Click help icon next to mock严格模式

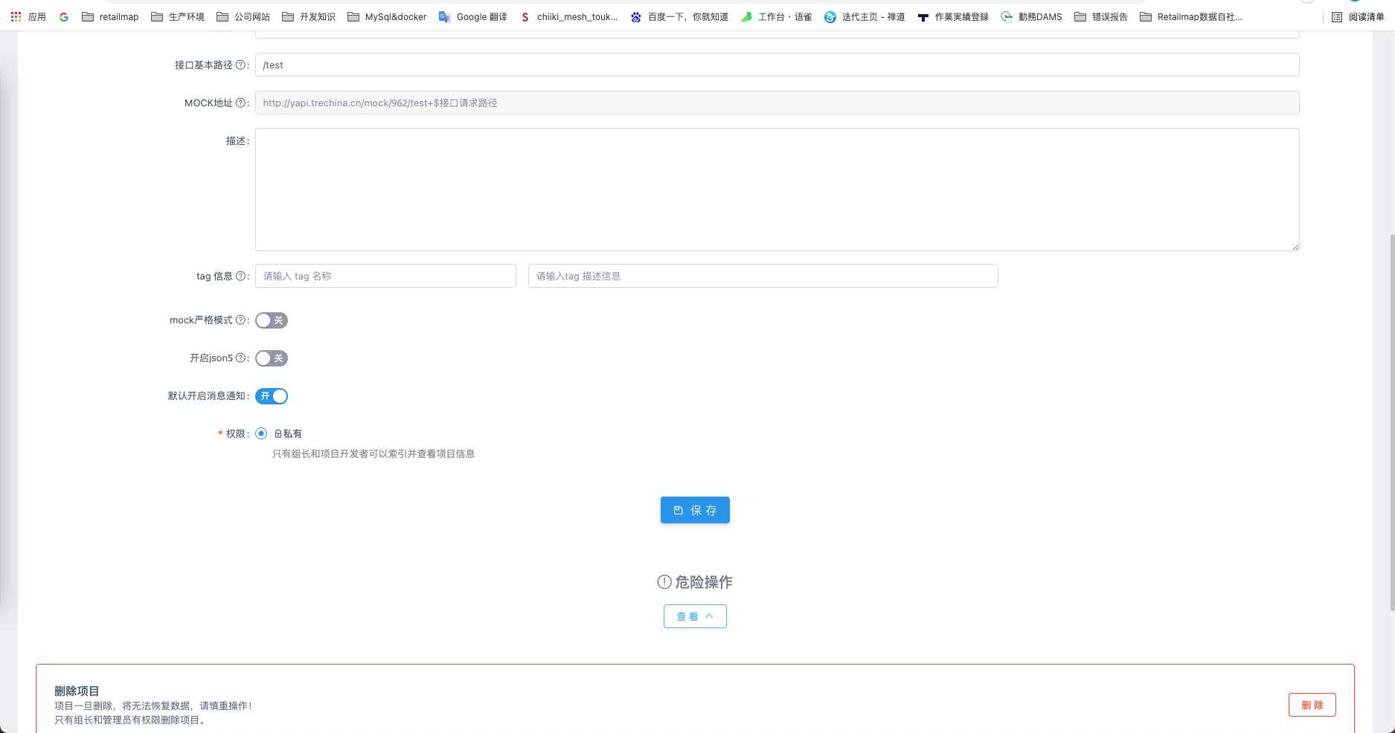coord(240,320)
